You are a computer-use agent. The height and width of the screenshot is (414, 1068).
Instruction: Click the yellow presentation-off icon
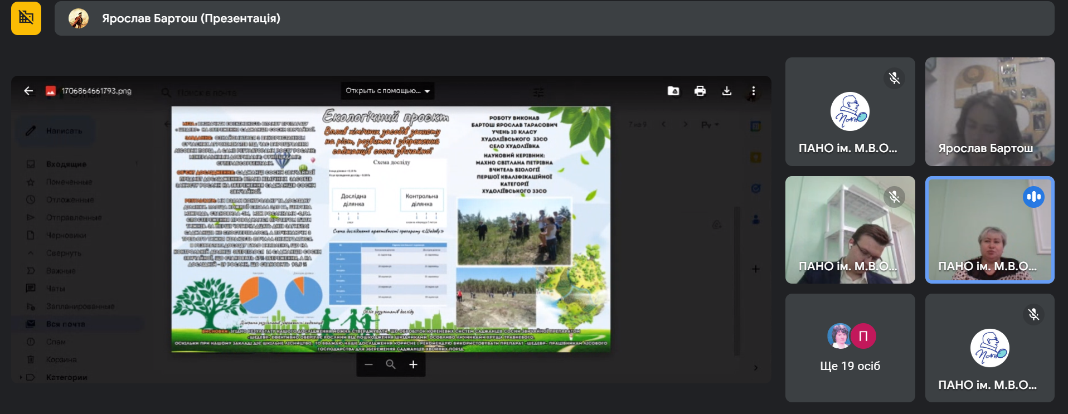pos(26,18)
